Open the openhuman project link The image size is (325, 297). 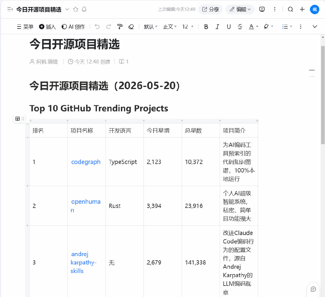point(85,206)
